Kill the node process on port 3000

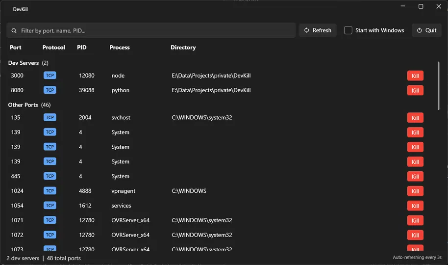point(415,76)
